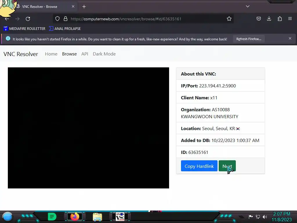
Task: Open File Explorer from the taskbar
Action: point(97,217)
